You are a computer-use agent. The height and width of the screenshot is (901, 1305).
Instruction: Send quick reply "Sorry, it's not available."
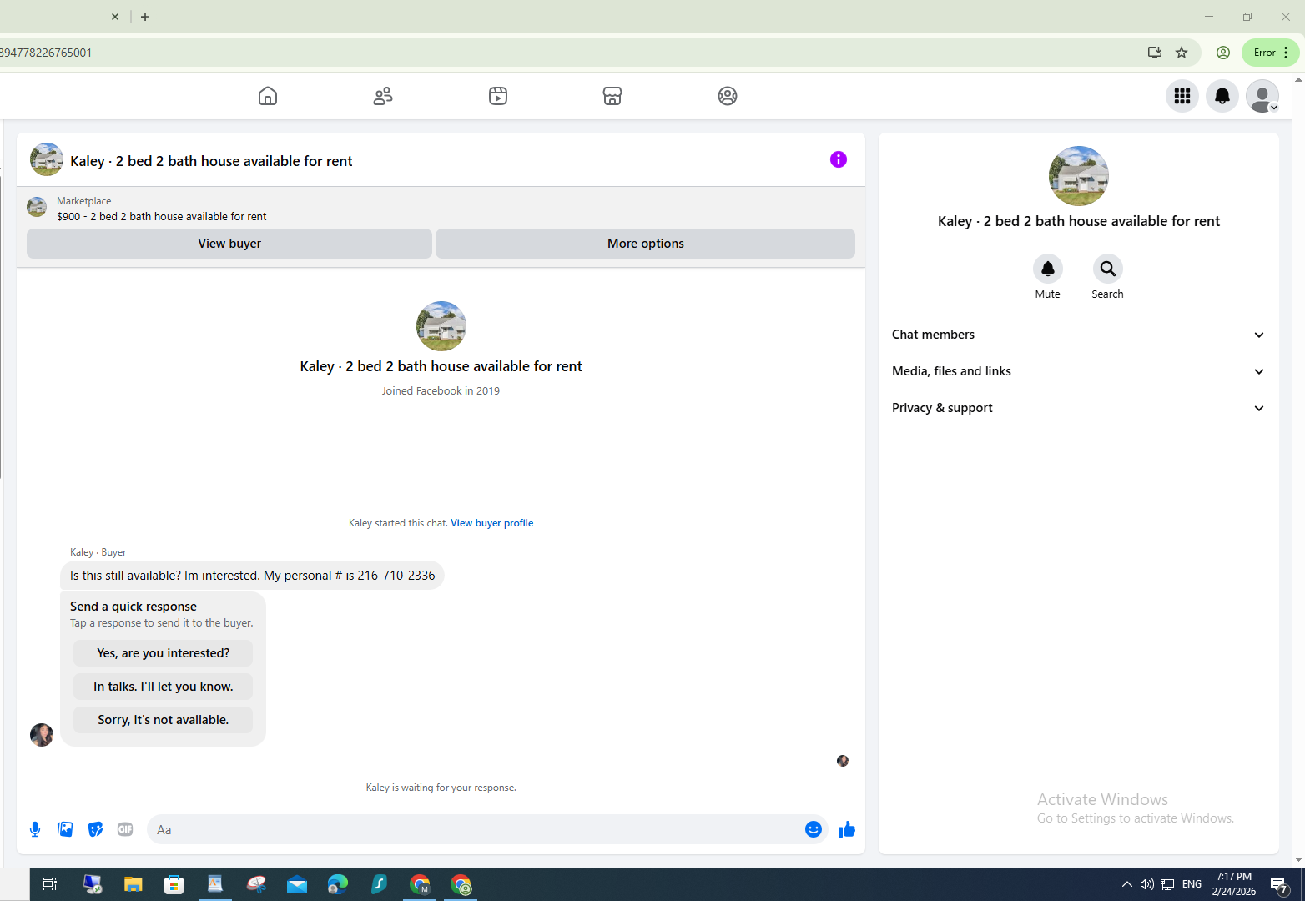click(x=164, y=720)
